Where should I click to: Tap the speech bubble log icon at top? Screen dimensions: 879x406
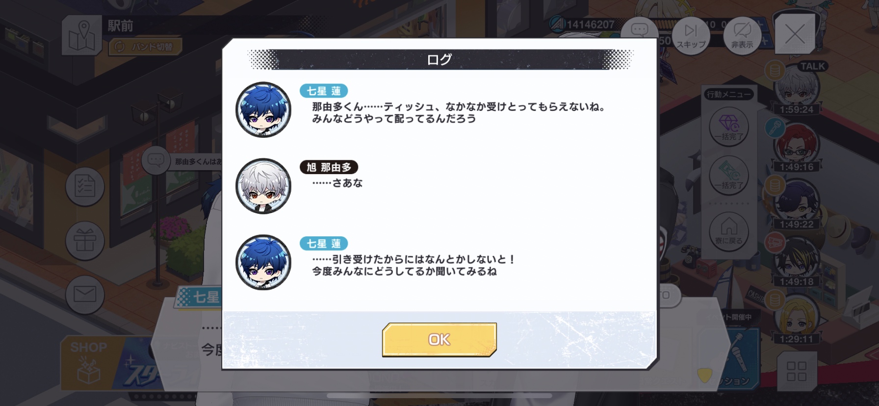[639, 30]
